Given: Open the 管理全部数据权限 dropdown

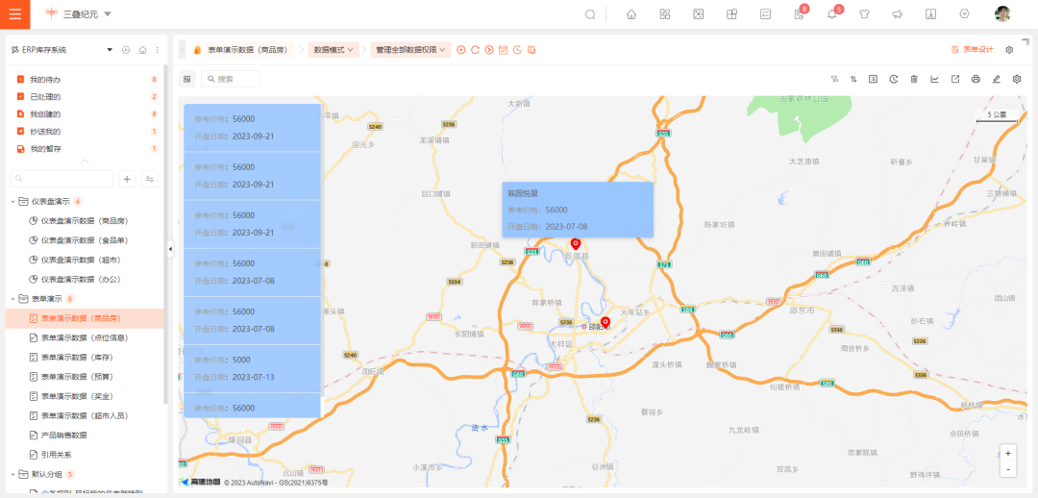Looking at the screenshot, I should 410,50.
